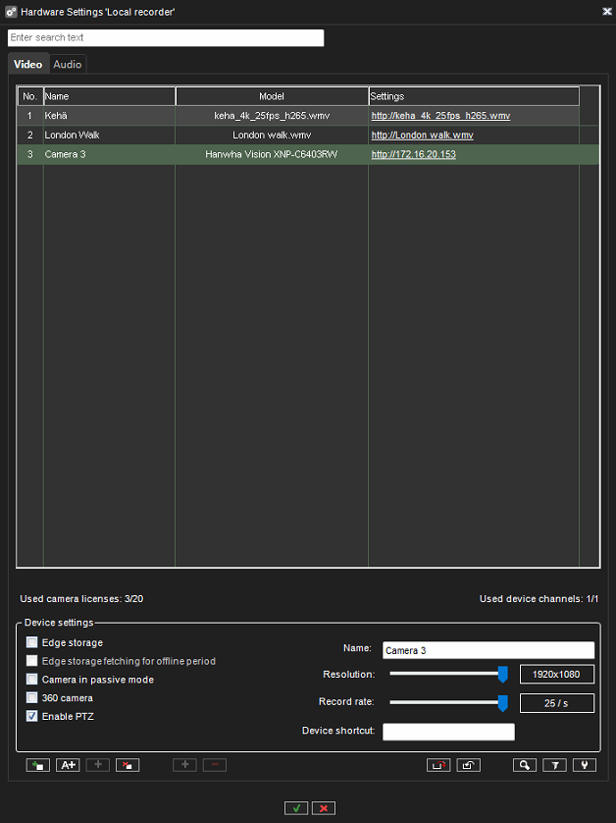Click the red arrow replace device icon
Image resolution: width=616 pixels, height=823 pixels.
tap(438, 765)
